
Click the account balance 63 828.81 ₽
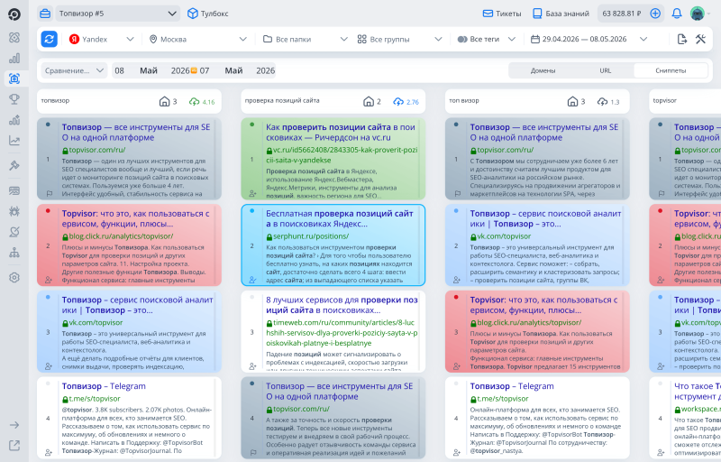[621, 14]
